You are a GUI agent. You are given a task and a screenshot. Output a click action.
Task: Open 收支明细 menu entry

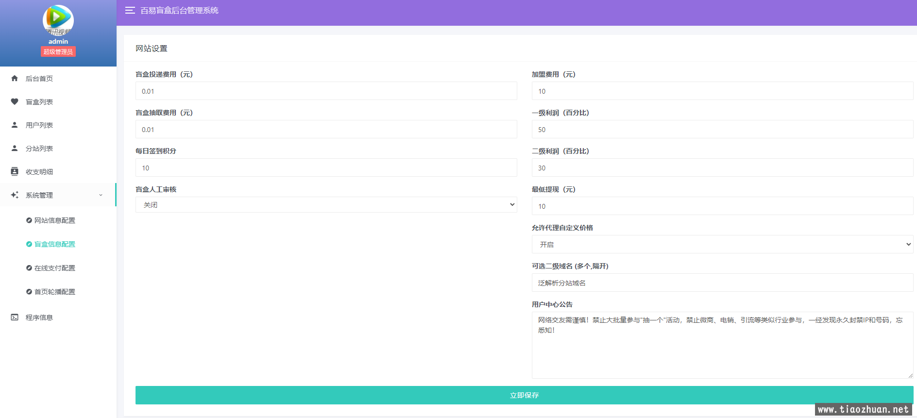point(58,171)
